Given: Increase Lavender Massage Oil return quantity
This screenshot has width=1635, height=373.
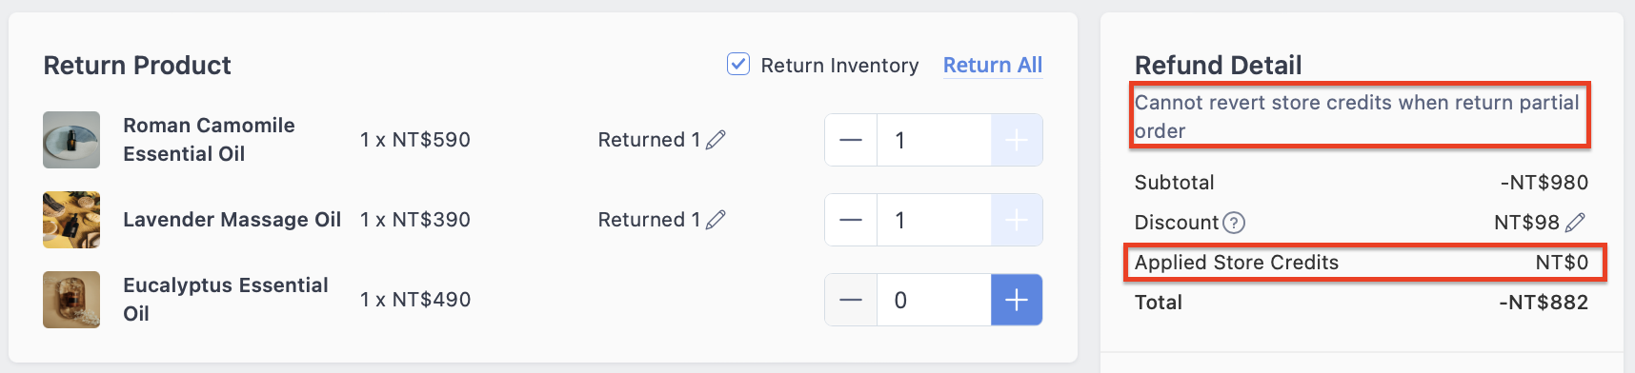Looking at the screenshot, I should tap(1017, 220).
